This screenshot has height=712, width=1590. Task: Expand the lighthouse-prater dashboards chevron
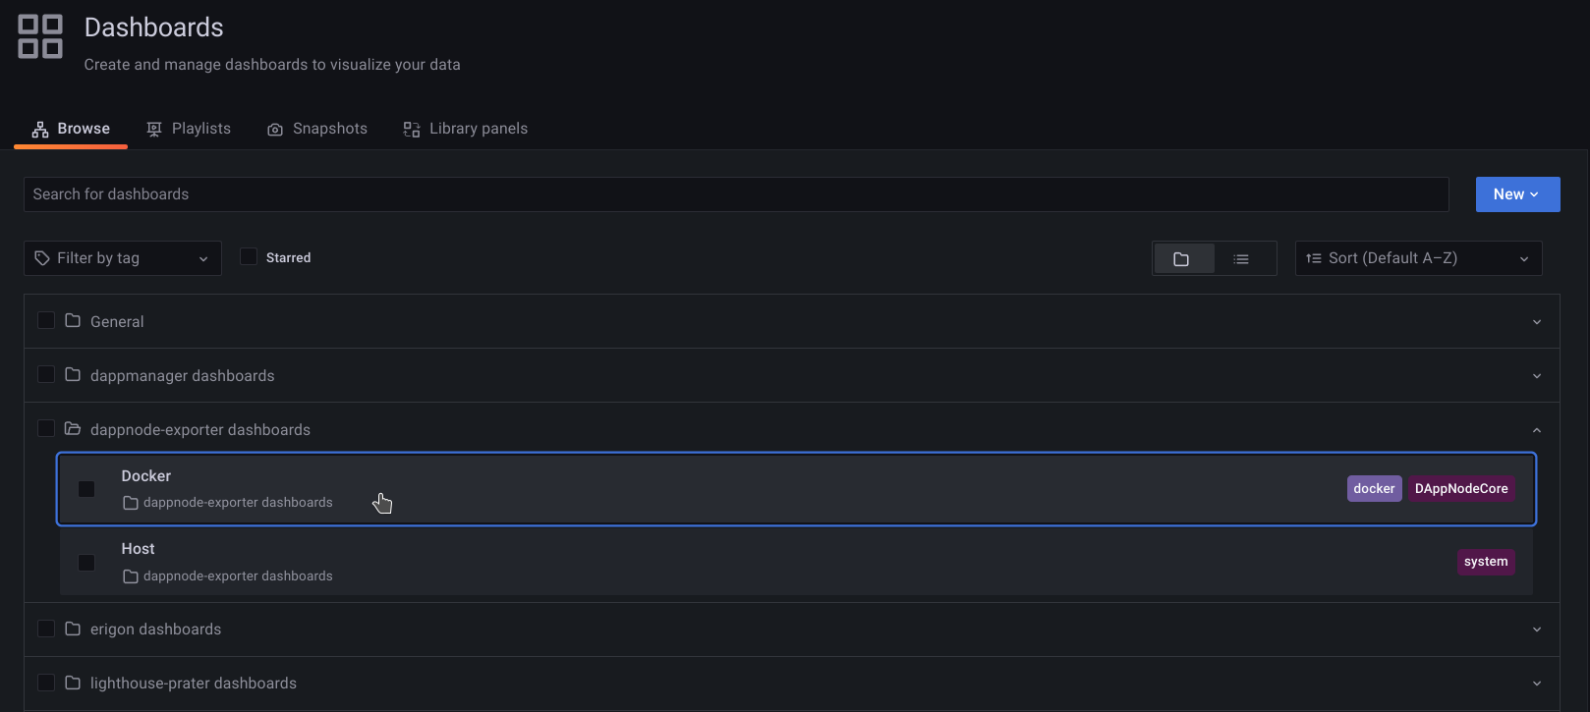tap(1537, 684)
